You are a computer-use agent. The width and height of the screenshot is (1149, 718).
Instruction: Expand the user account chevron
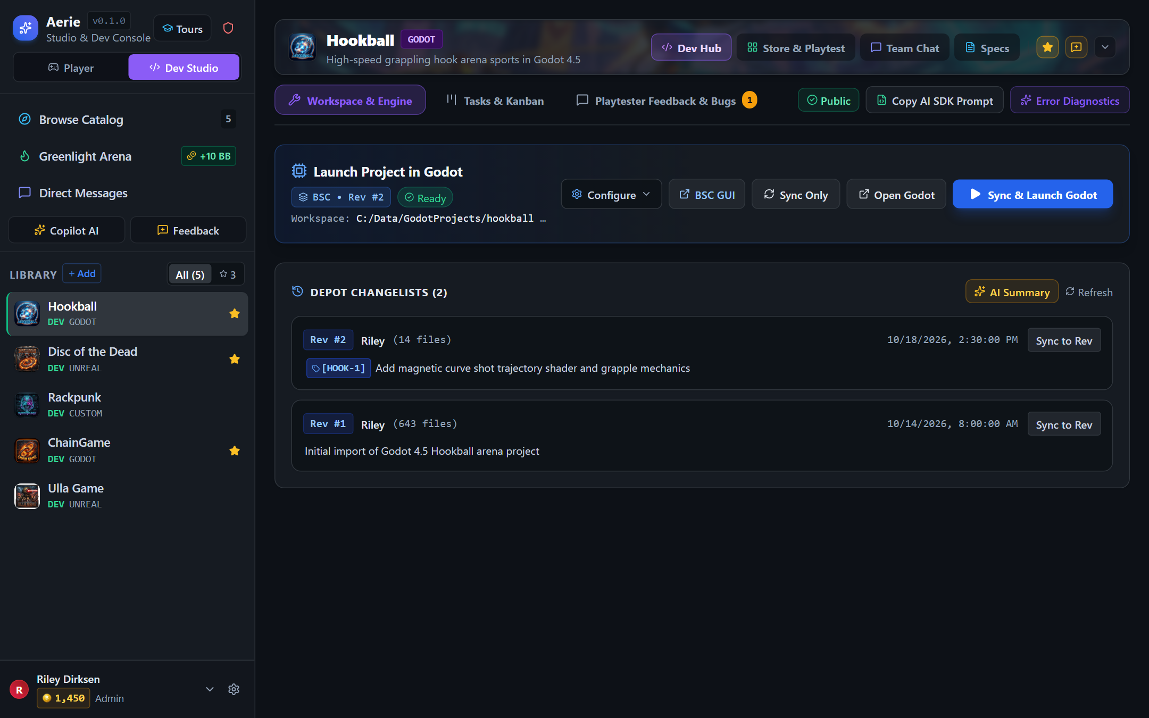point(210,689)
